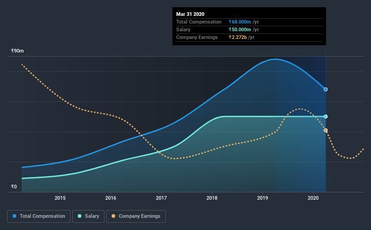Click the 2018 x-axis label
The width and height of the screenshot is (371, 230).
[x=212, y=198]
